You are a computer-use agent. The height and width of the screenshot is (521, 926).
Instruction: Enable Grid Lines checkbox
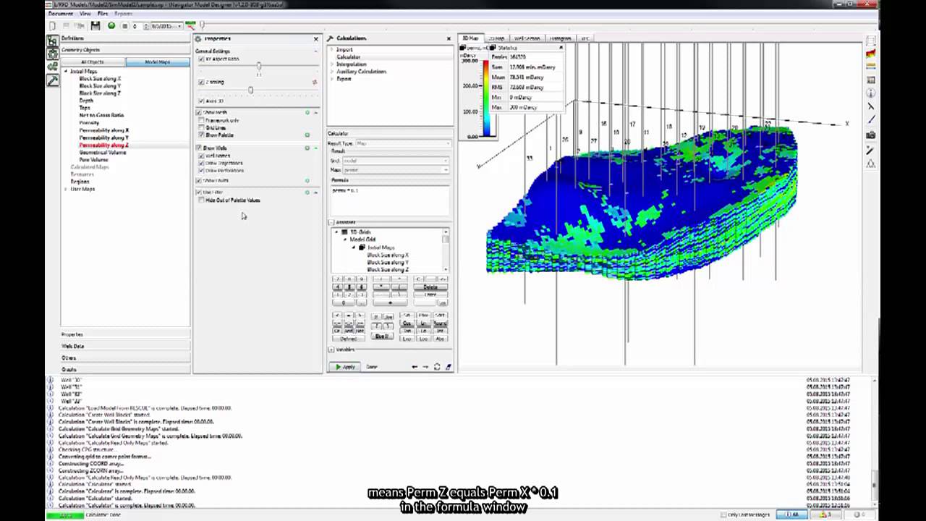201,127
